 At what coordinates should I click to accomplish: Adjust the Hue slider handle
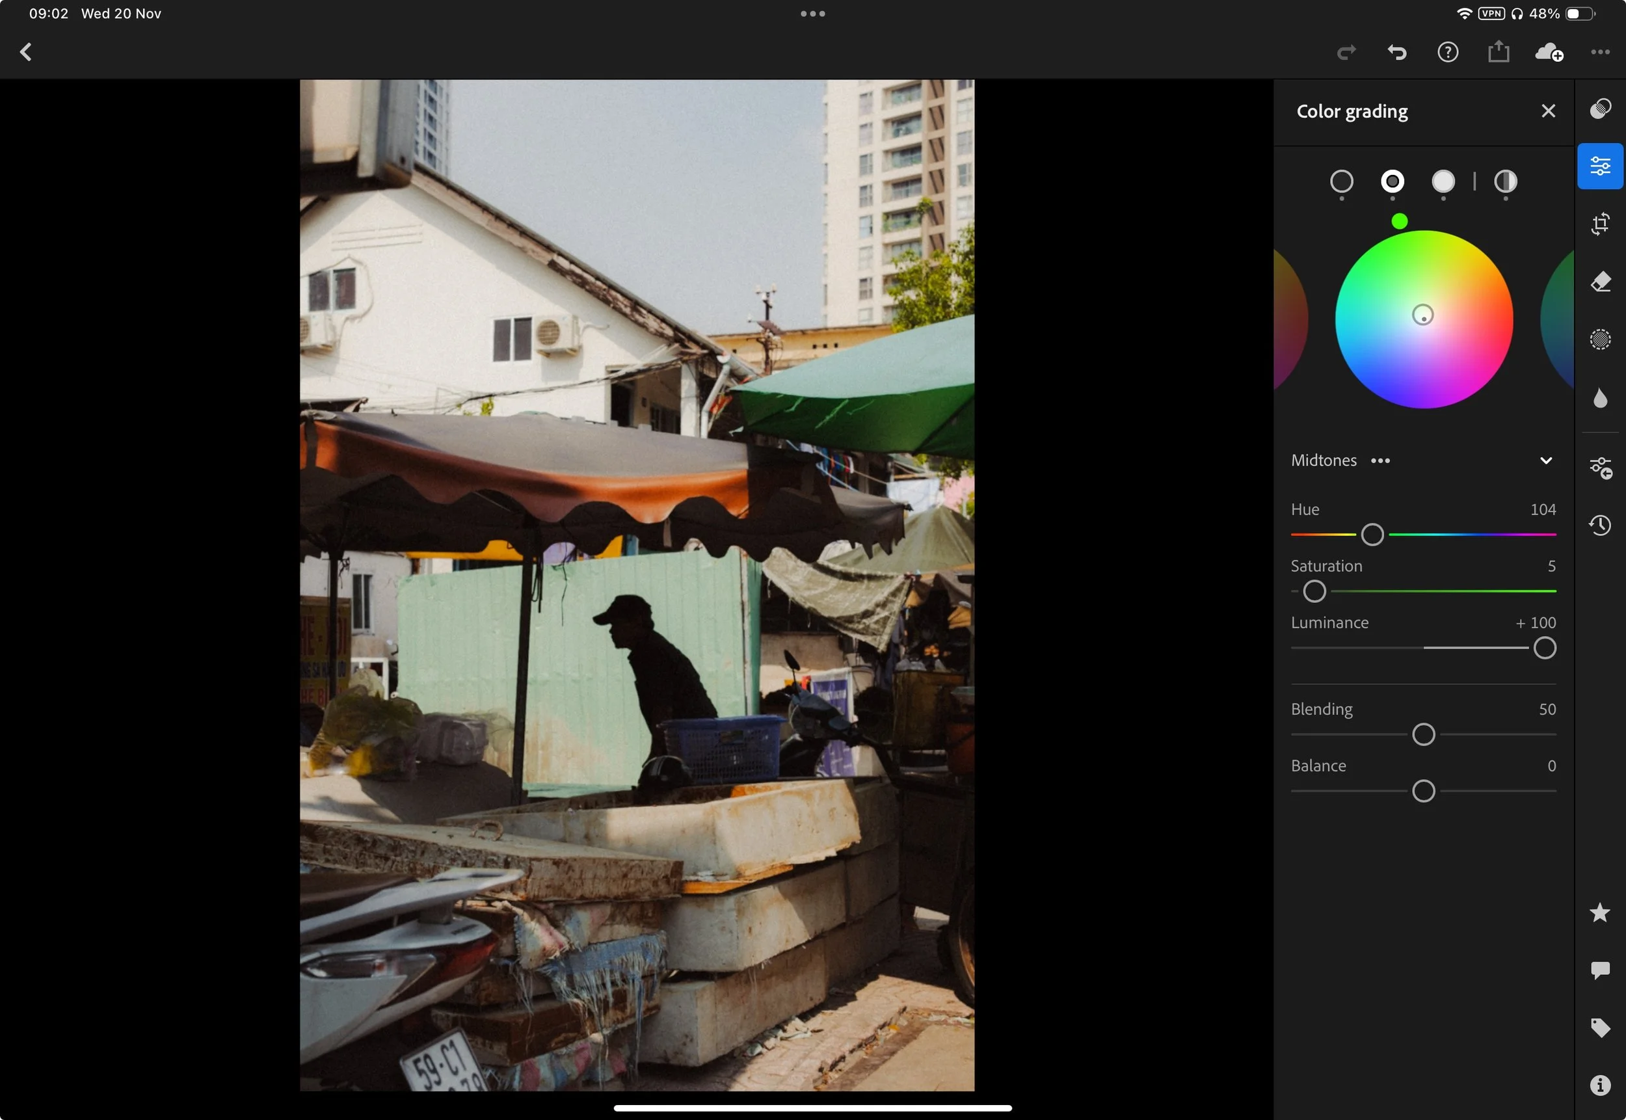tap(1372, 535)
